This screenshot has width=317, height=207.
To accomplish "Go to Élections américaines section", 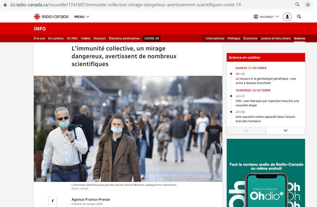I will pyautogui.click(x=124, y=38).
